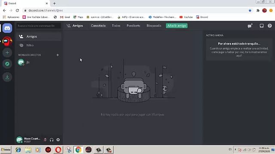Viewport: 275px width, 154px height.
Task: Open Maps bookmark
Action: tap(78, 17)
